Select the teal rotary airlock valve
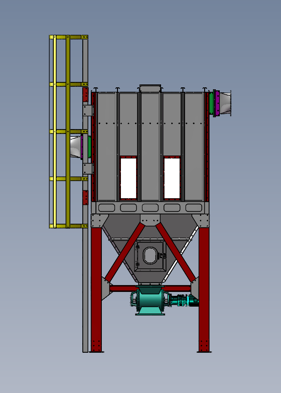281x393 pixels. (150, 300)
